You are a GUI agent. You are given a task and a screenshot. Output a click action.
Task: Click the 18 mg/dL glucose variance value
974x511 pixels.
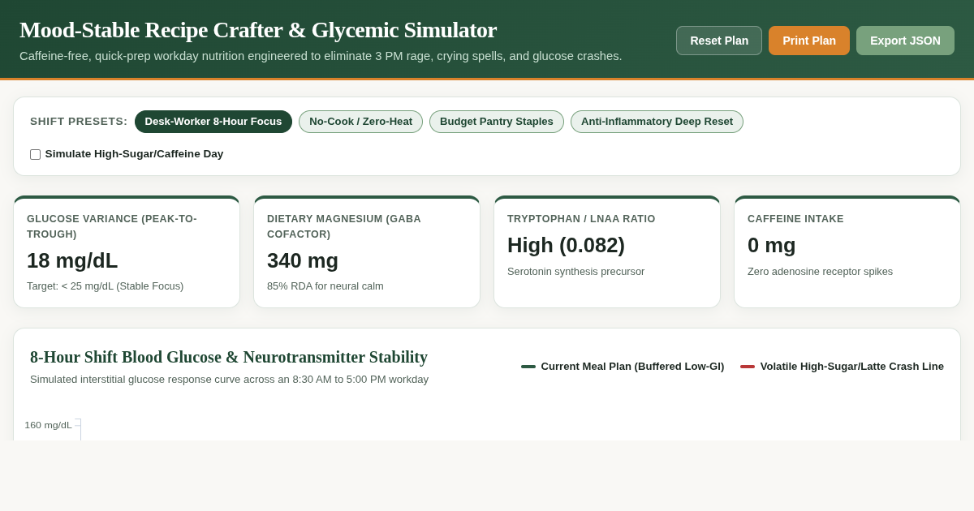72,260
